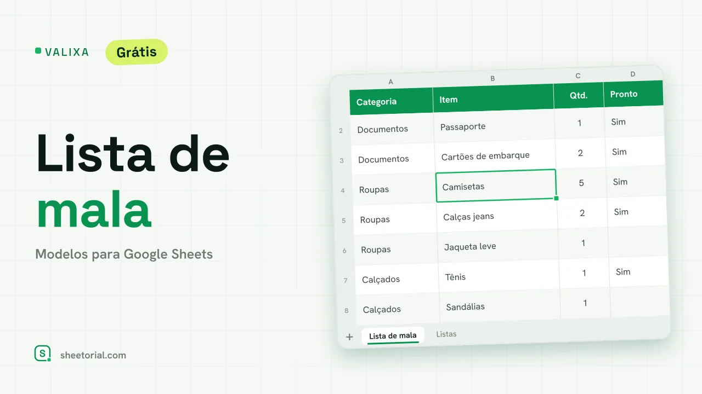Image resolution: width=702 pixels, height=394 pixels.
Task: Select "Sim" in Cartões de embarque row
Action: click(636, 152)
